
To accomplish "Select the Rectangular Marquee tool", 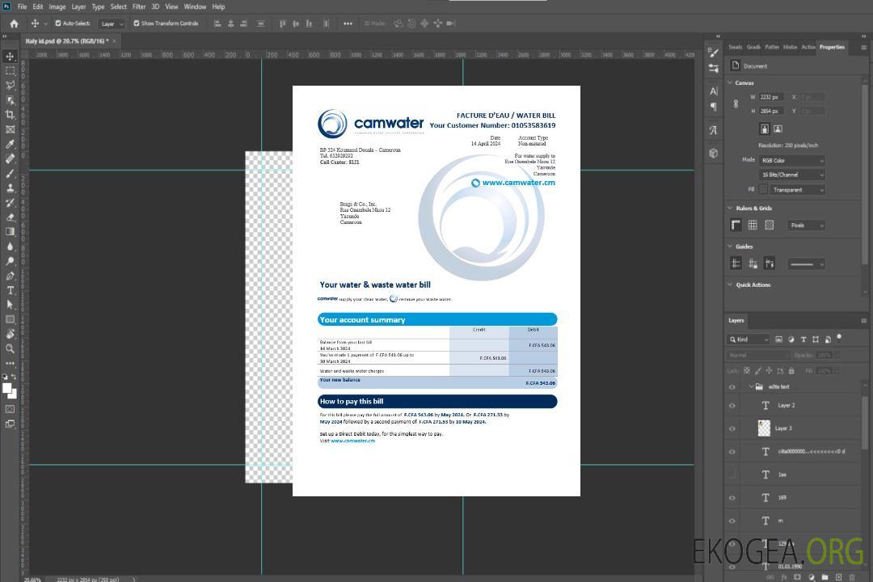I will click(10, 71).
